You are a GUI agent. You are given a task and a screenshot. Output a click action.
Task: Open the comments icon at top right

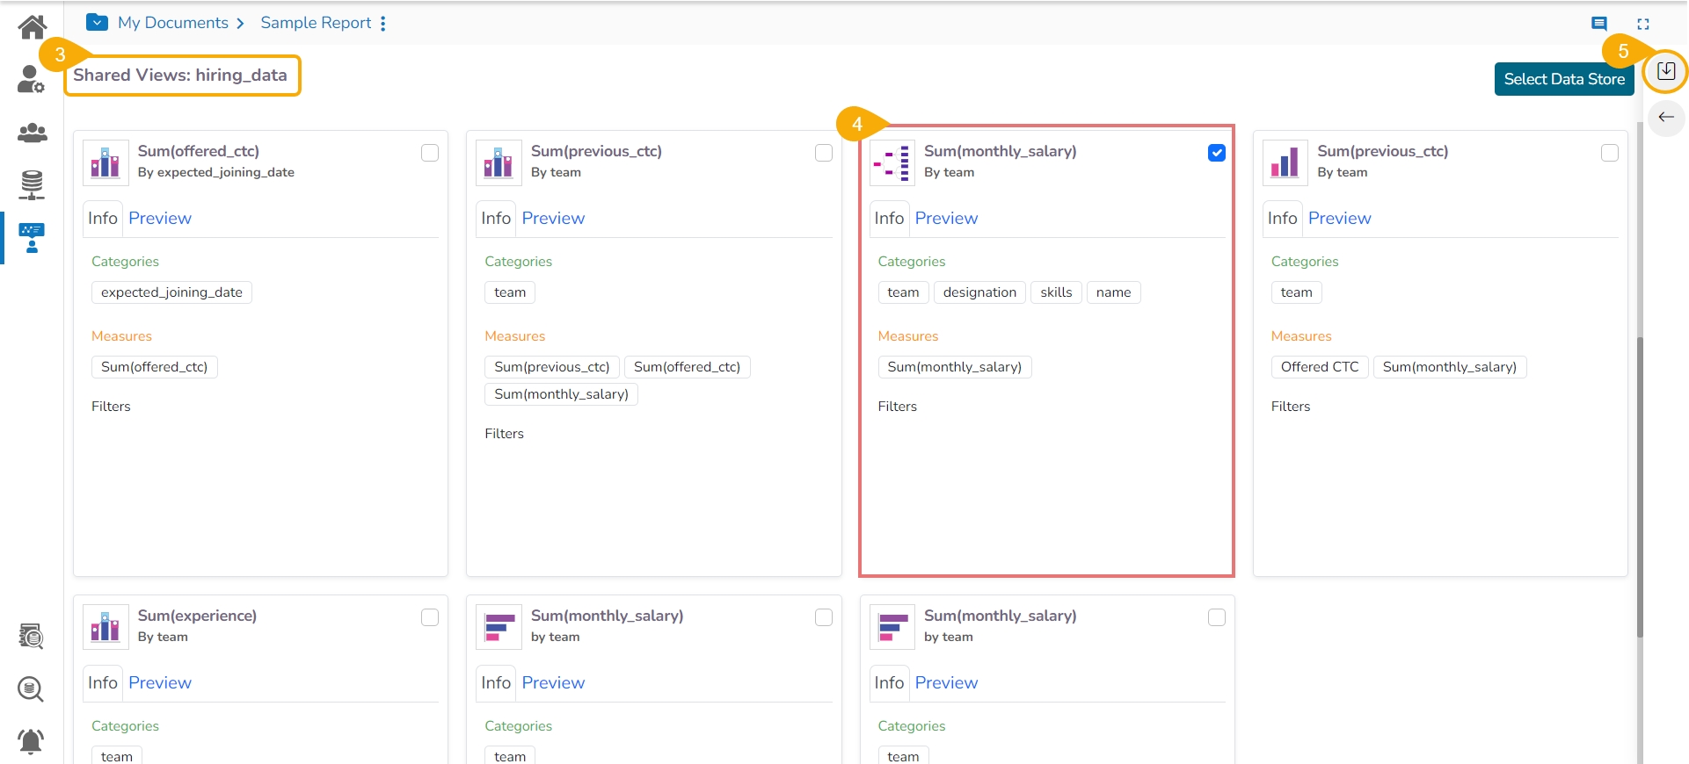point(1599,24)
